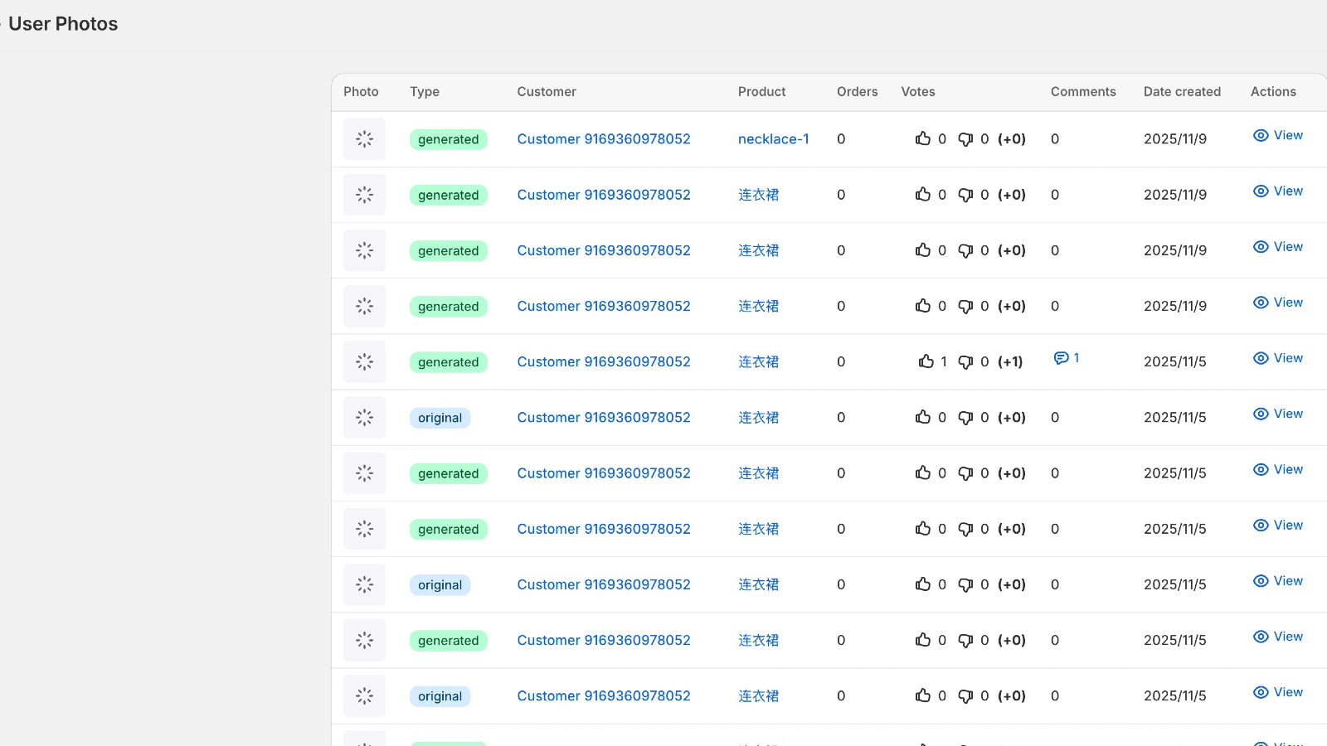1327x746 pixels.
Task: Open customer link in the row with one comment
Action: [603, 362]
